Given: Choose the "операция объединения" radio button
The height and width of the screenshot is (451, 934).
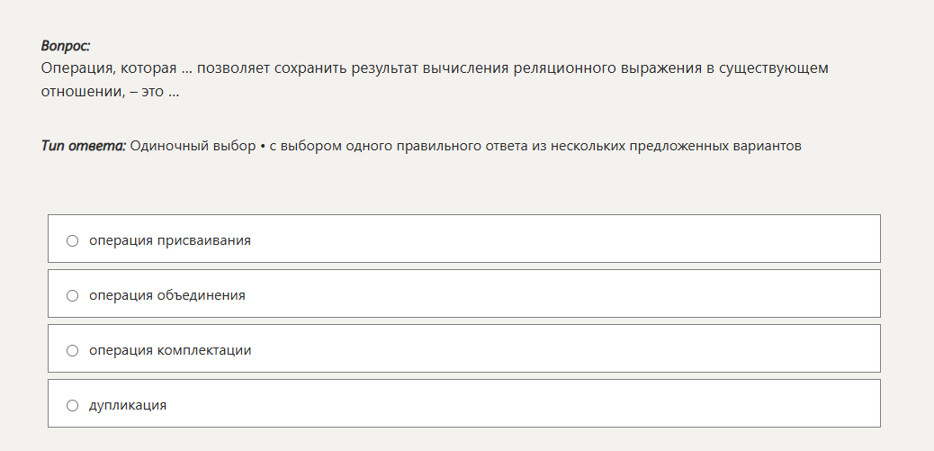Looking at the screenshot, I should point(73,295).
